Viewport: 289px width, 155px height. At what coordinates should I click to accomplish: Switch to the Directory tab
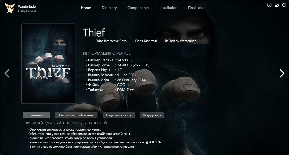coord(109,8)
